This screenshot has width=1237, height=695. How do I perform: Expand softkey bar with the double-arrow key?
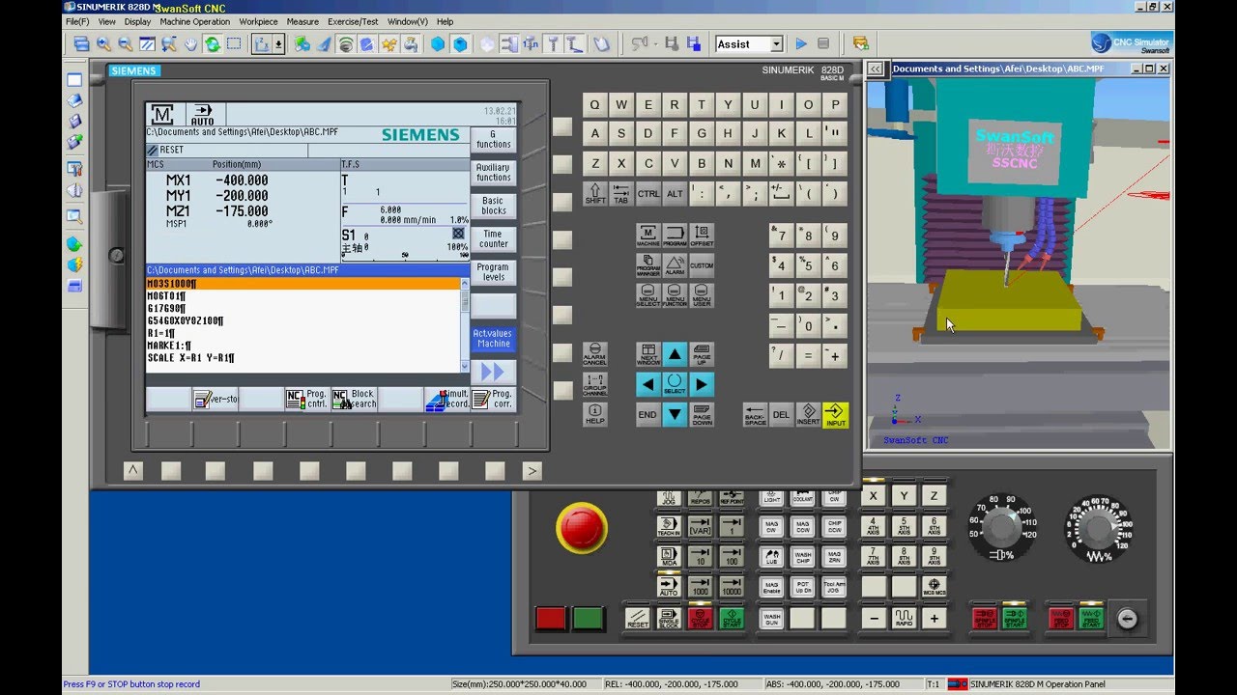click(493, 372)
